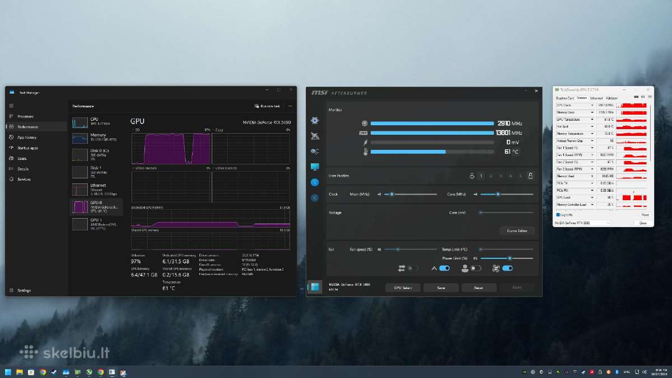Open the Curve Editor in Afterburner
The image size is (672, 378).
click(x=517, y=230)
